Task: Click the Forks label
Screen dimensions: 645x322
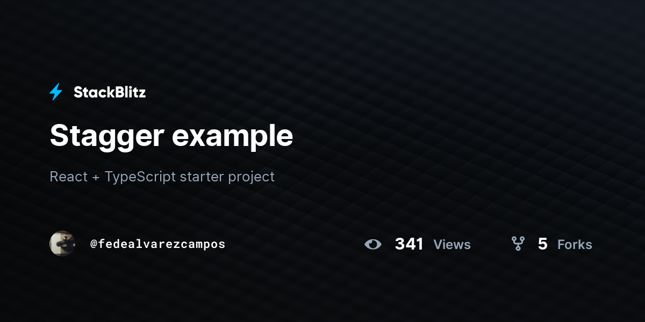Action: 575,245
